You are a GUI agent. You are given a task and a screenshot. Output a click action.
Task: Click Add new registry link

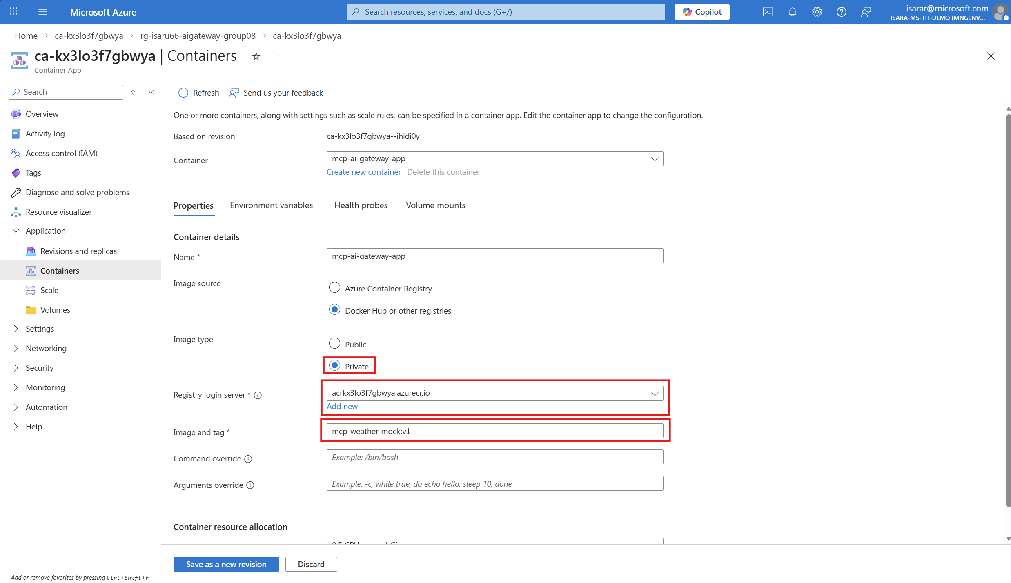342,407
